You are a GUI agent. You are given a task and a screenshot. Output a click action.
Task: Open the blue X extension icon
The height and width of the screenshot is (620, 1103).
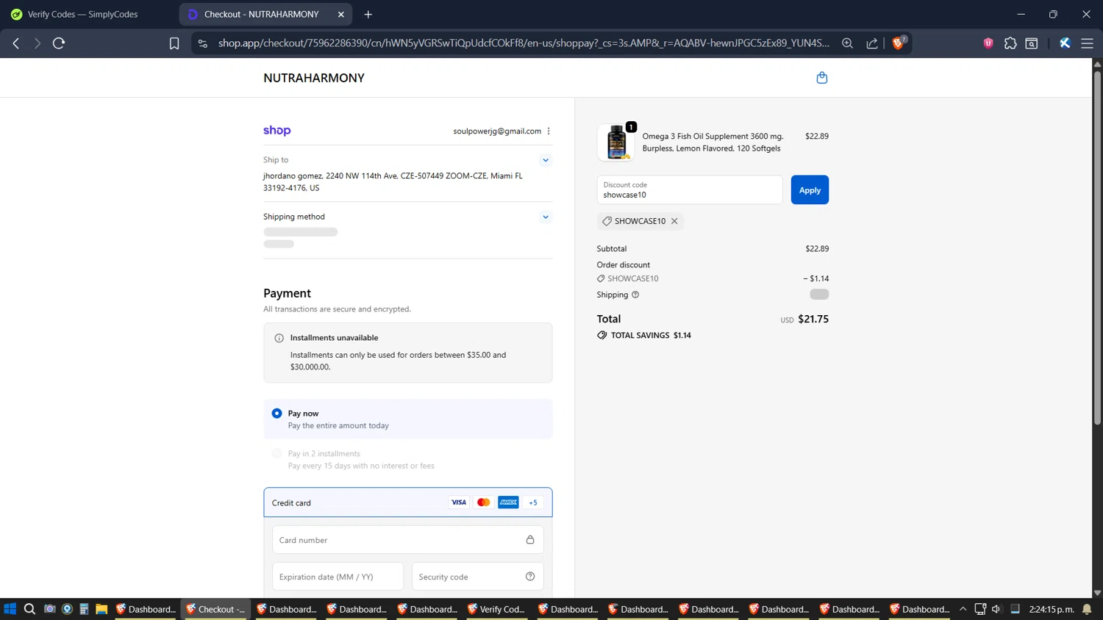coord(1065,43)
